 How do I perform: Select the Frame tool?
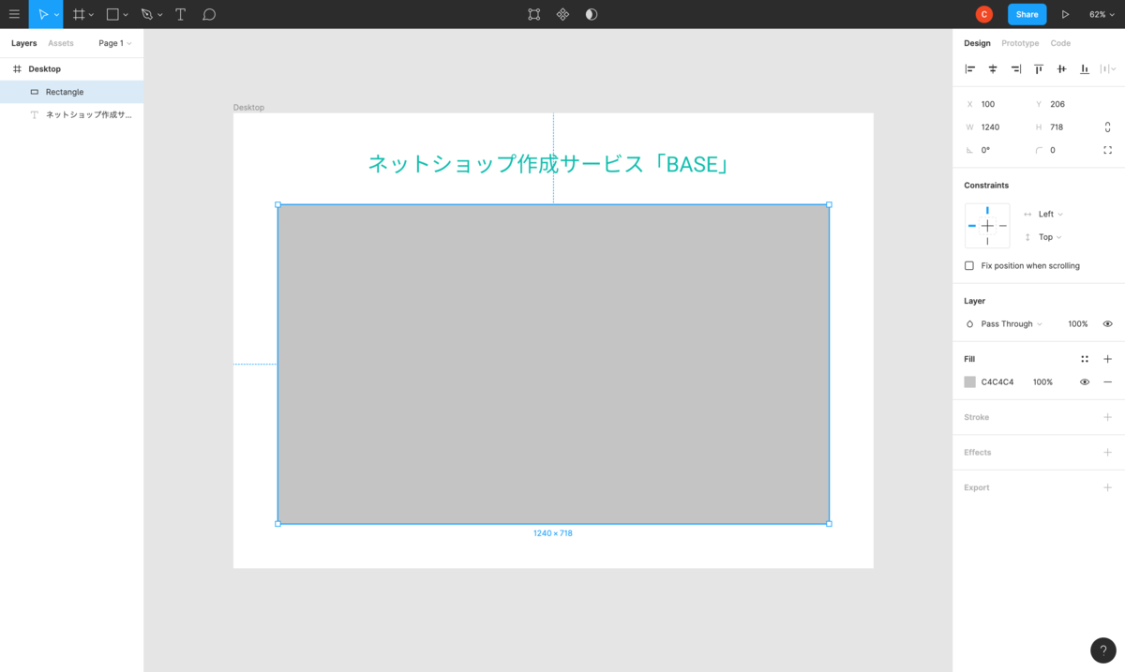click(x=79, y=14)
